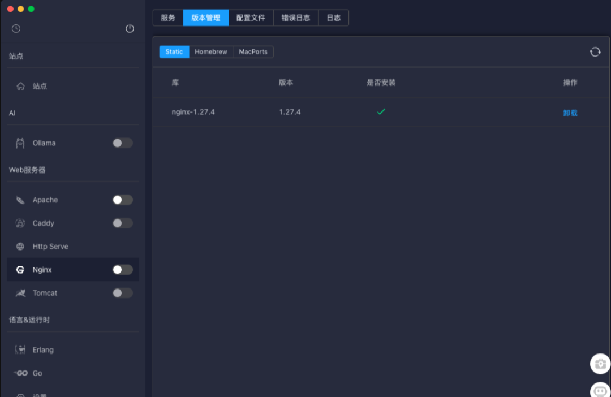Click the Nginx G icon
611x397 pixels.
[x=20, y=270]
